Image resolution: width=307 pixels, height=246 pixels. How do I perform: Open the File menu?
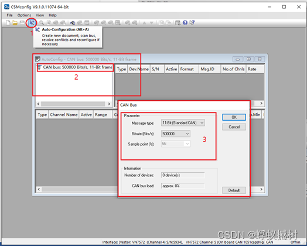(9, 15)
